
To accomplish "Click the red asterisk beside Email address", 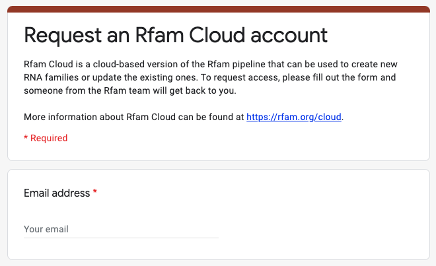I will coord(95,192).
